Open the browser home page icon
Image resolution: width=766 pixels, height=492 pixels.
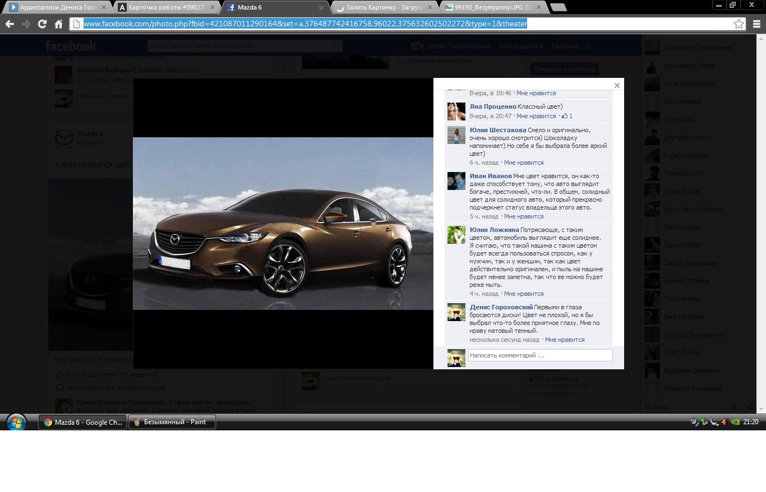[58, 24]
